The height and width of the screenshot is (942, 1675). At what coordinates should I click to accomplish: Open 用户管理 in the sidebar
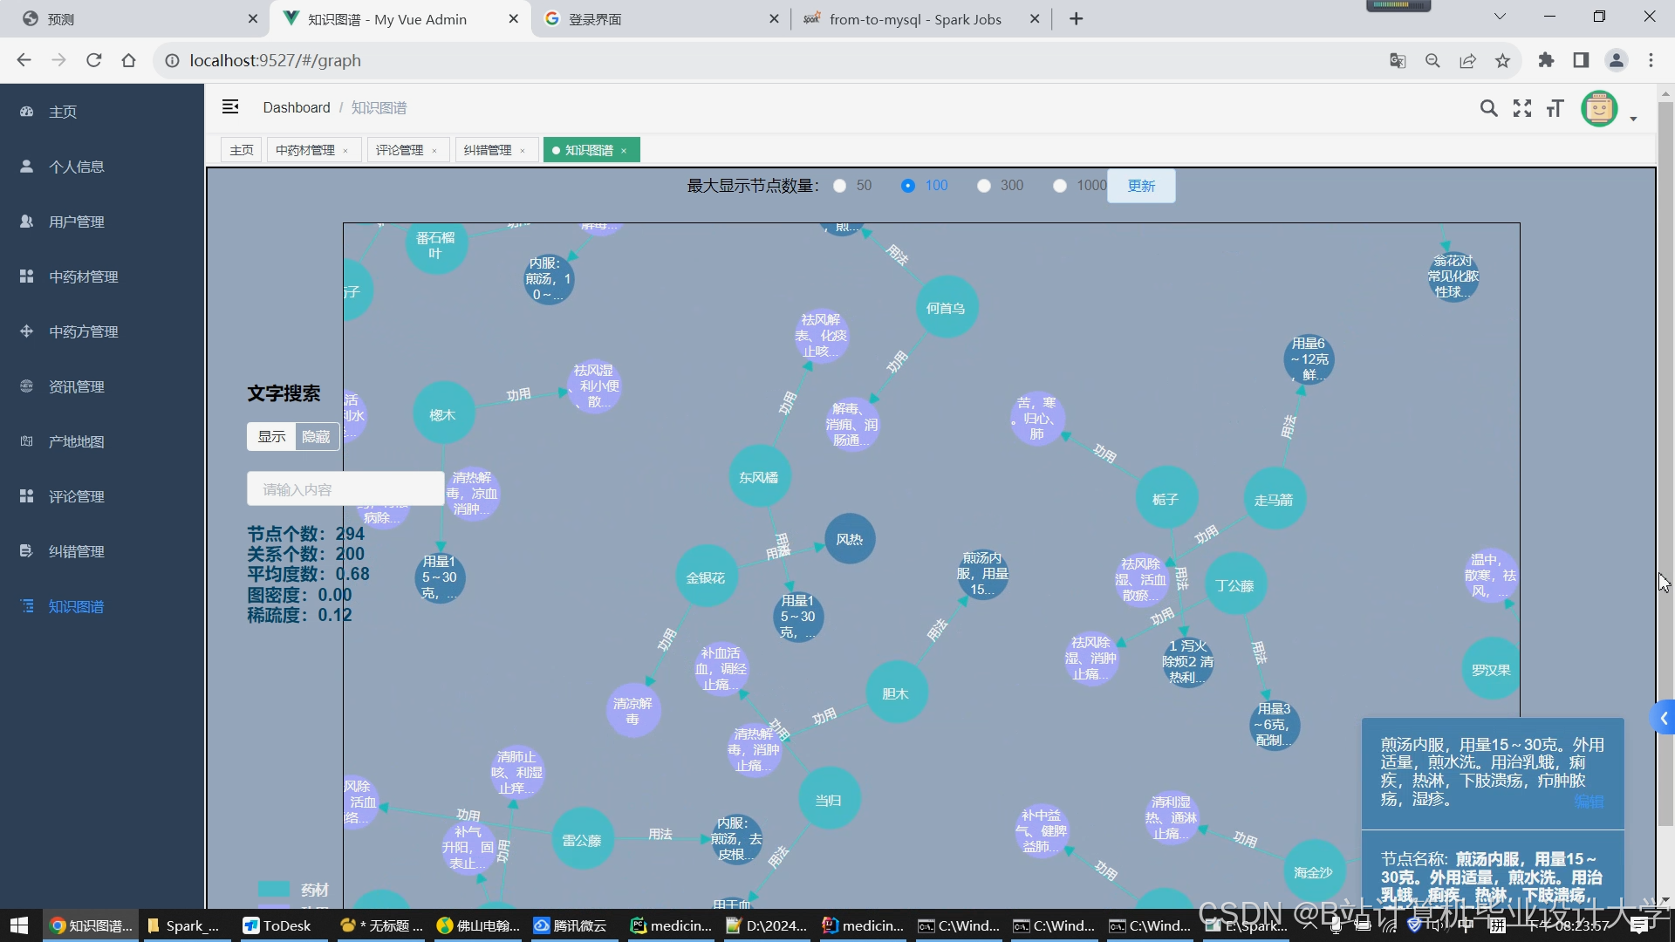click(76, 222)
